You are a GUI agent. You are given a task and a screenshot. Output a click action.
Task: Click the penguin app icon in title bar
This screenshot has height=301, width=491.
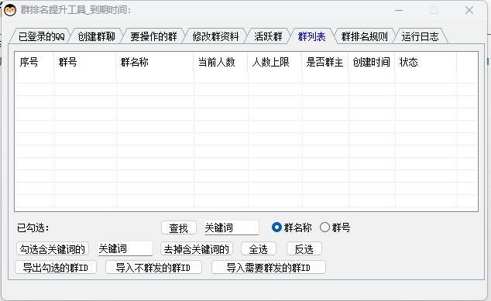tap(10, 10)
